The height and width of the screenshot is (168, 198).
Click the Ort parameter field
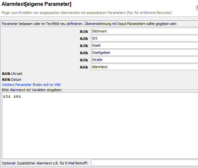coord(144,38)
